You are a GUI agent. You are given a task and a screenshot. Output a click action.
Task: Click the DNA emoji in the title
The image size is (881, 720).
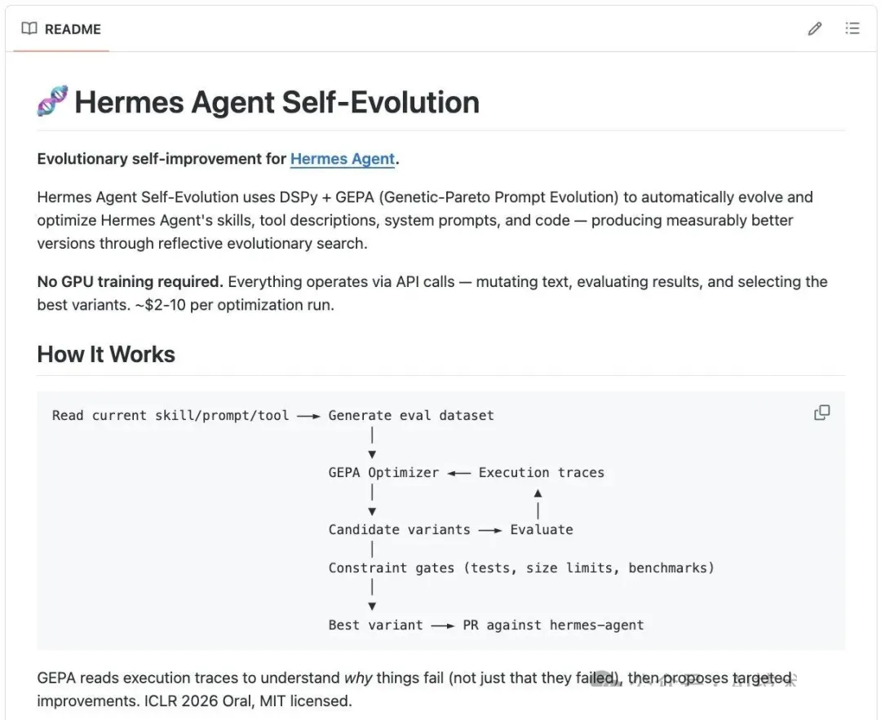pos(53,101)
